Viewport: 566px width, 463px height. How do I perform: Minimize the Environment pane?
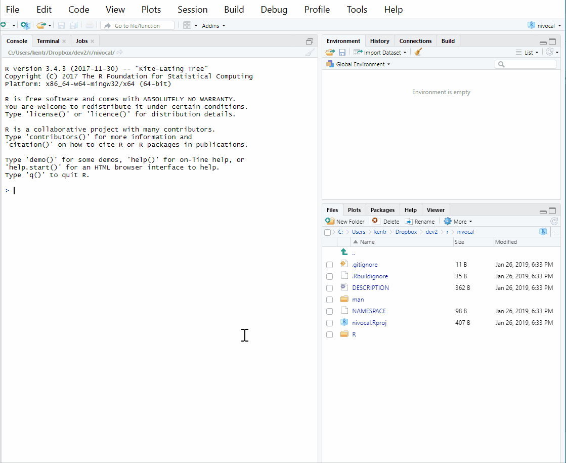point(543,43)
